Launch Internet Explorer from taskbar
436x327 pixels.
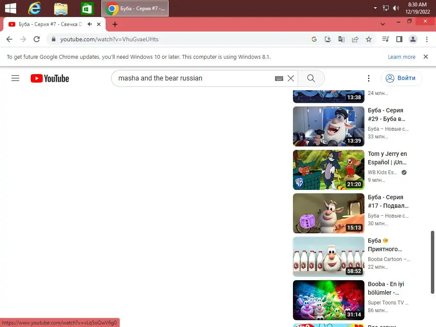[34, 9]
